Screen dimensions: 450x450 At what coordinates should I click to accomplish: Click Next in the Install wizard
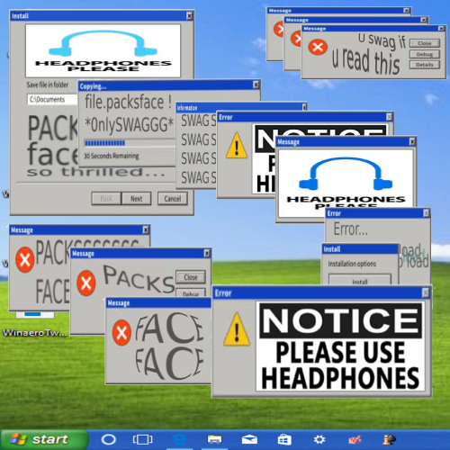tap(137, 199)
